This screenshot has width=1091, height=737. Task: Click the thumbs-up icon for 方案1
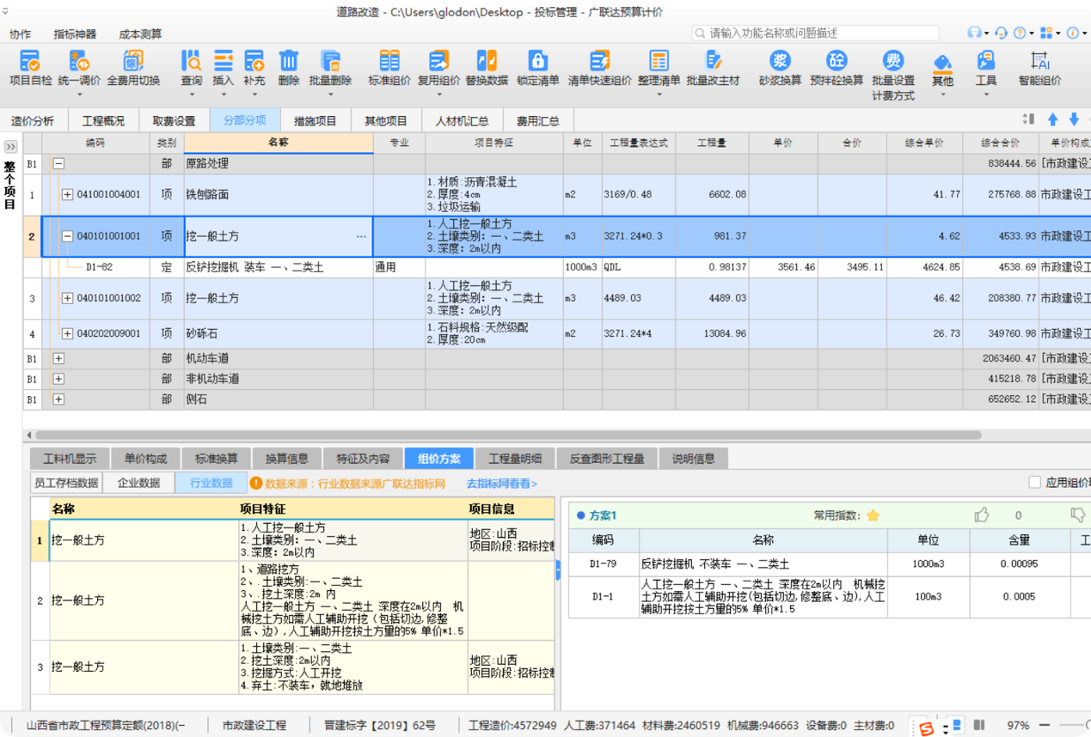(982, 515)
